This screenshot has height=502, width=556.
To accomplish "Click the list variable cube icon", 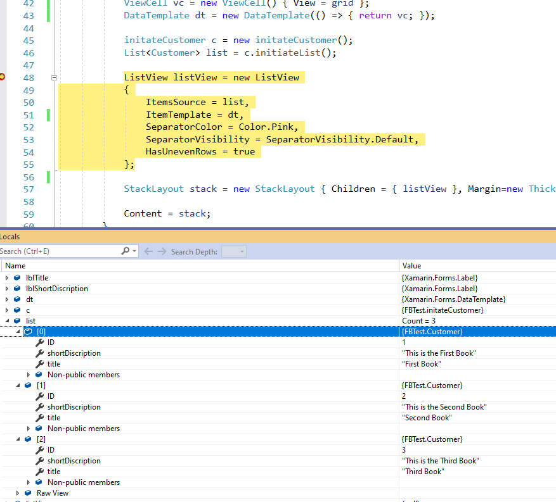I will pyautogui.click(x=17, y=321).
